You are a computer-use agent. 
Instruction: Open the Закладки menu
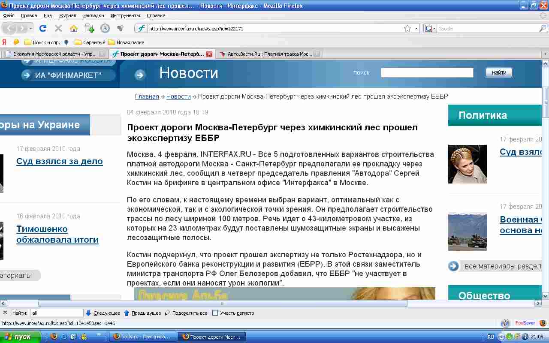(x=94, y=15)
